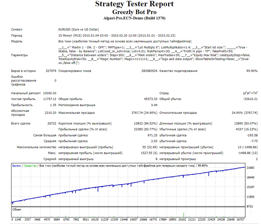
Task: Select loss trades value '4337 (16.23%)'
Action: [247, 129]
